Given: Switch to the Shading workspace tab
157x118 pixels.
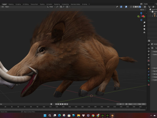Looking at the screenshot, I should [x=42, y=4].
